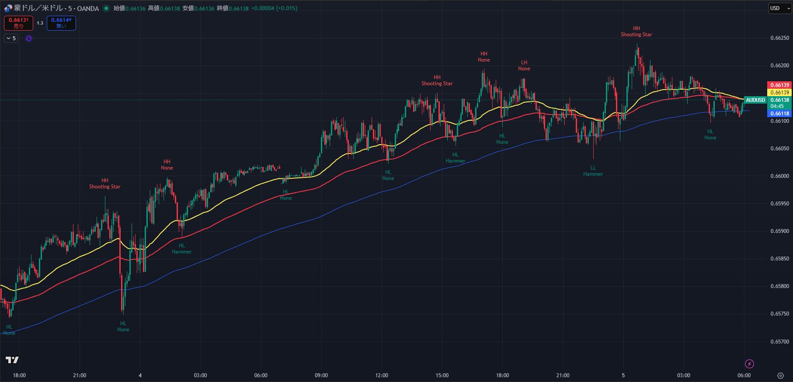The height and width of the screenshot is (382, 793).
Task: Click the 0.66050 price scale label
Action: coord(779,149)
